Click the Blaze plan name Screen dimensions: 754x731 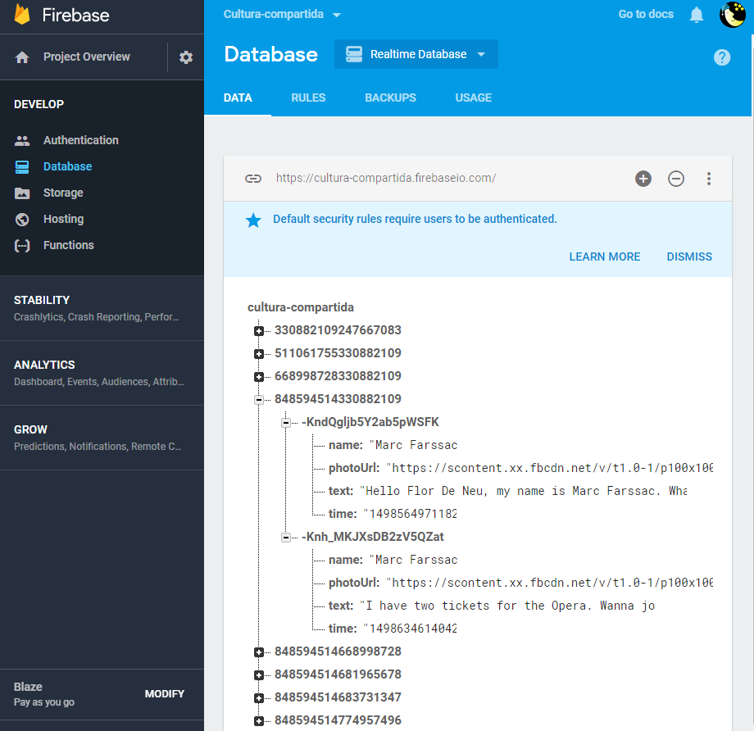pos(28,687)
